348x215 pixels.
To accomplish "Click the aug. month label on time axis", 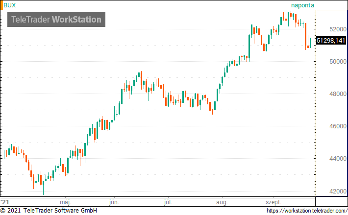I will [x=222, y=202].
